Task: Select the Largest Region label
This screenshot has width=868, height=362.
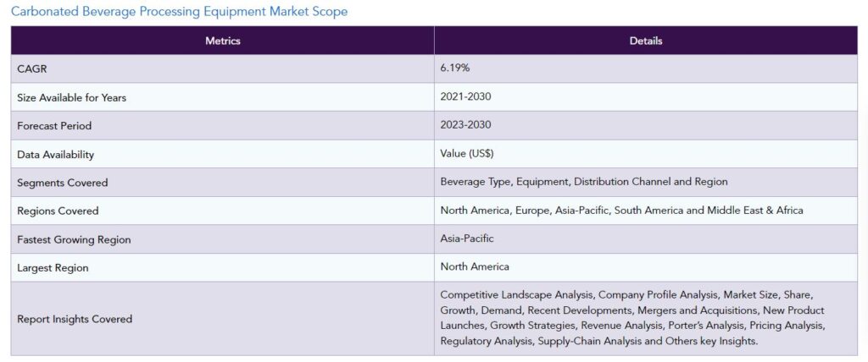Action: (x=53, y=268)
